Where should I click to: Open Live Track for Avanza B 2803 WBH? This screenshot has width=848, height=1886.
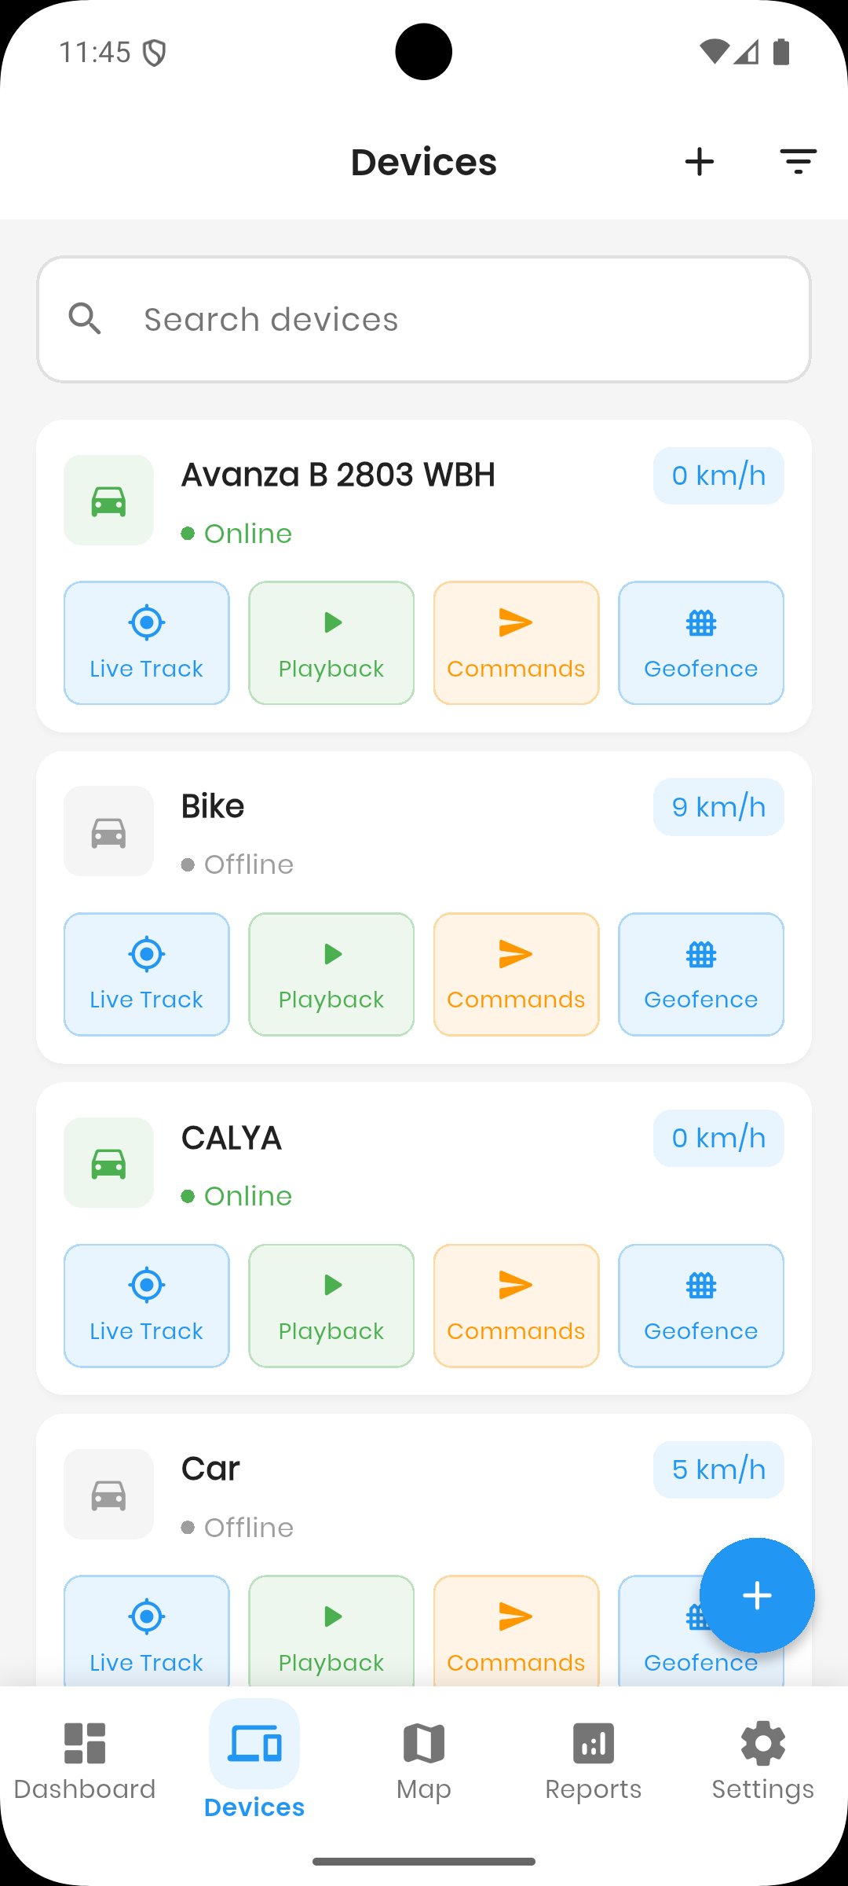147,643
